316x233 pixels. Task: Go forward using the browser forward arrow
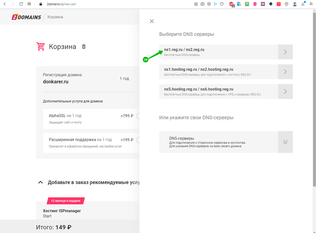point(13,4)
